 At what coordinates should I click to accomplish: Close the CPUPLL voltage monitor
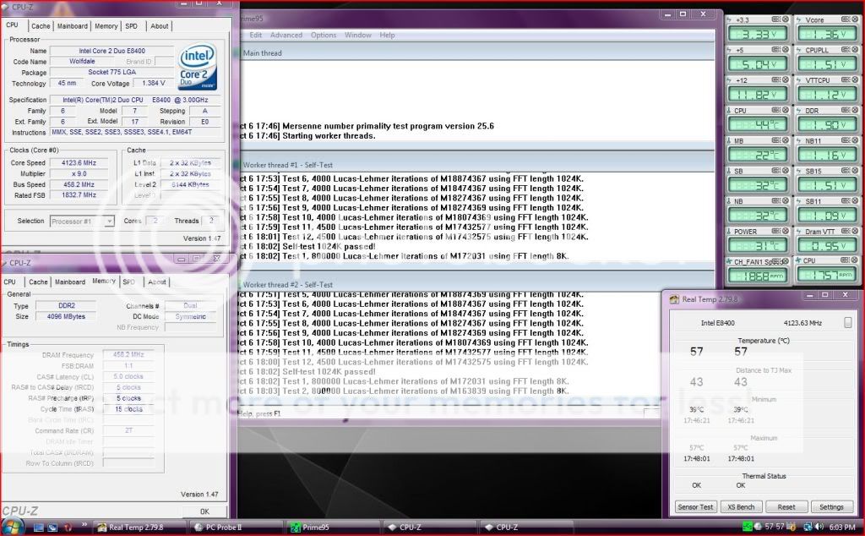(x=855, y=49)
